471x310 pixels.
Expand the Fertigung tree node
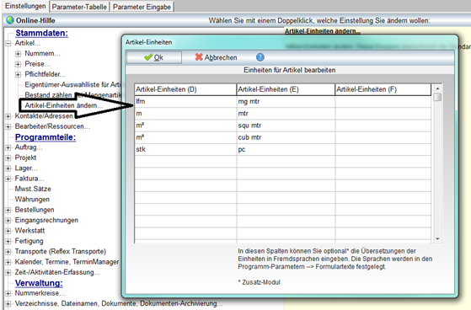click(8, 241)
